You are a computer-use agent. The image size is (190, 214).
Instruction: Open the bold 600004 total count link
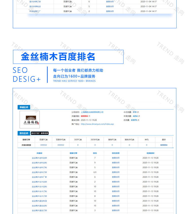[164, 145]
